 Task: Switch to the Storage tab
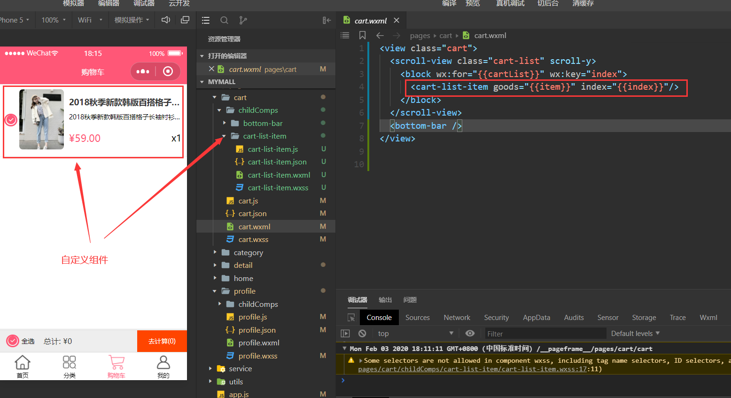[x=644, y=317]
